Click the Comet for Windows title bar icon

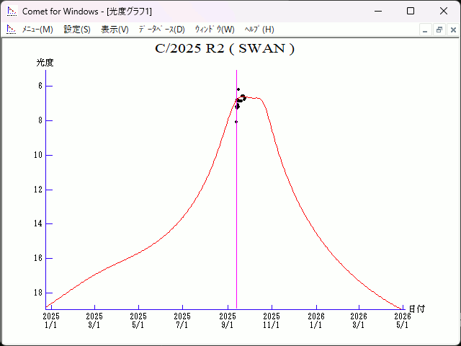tap(11, 11)
